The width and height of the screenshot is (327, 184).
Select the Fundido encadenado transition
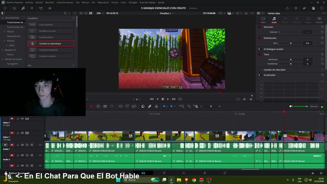51,50
